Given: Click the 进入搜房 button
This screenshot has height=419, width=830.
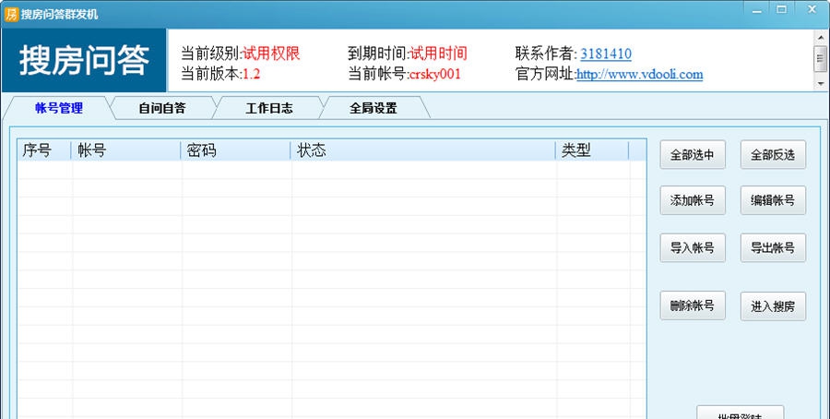Looking at the screenshot, I should (773, 306).
